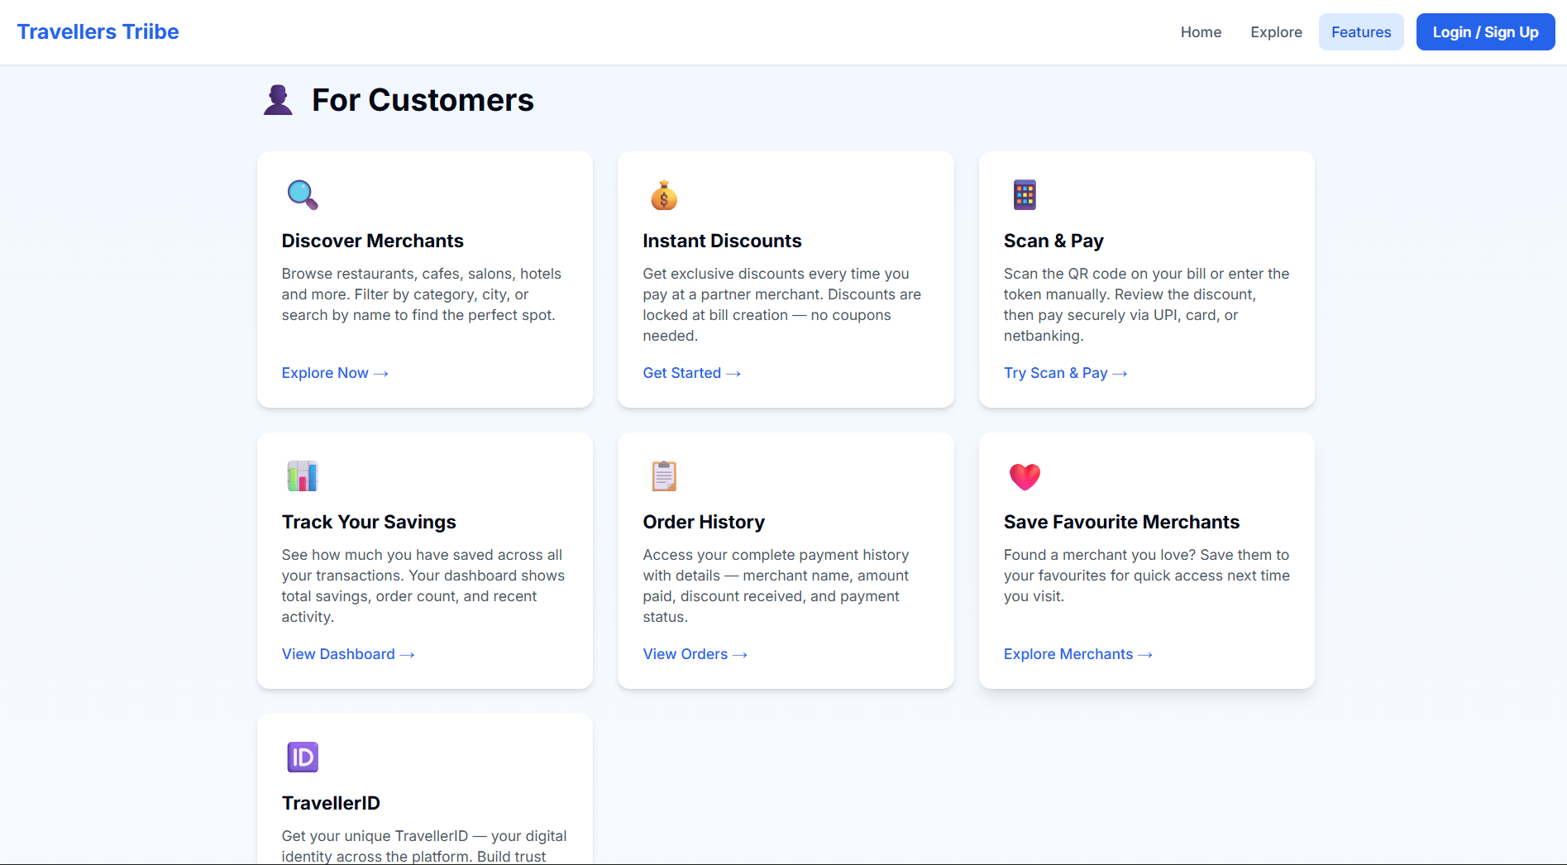The image size is (1567, 865).
Task: Click the text starting 'Browse restaurants, cafes, salons'
Action: pyautogui.click(x=422, y=294)
